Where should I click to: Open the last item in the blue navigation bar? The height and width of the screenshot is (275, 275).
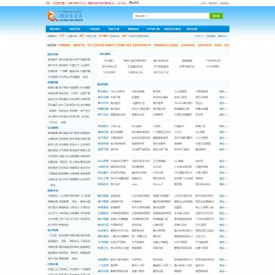[x=192, y=29]
